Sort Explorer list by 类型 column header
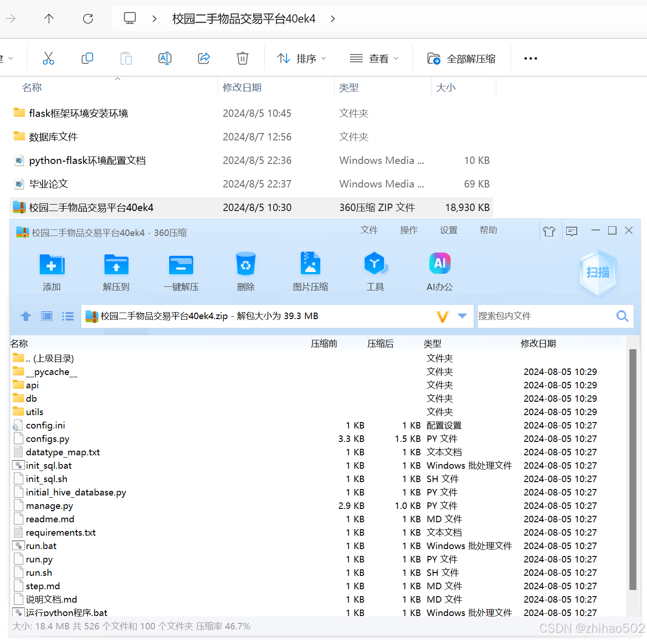Screen dimensions: 647x640 [349, 87]
